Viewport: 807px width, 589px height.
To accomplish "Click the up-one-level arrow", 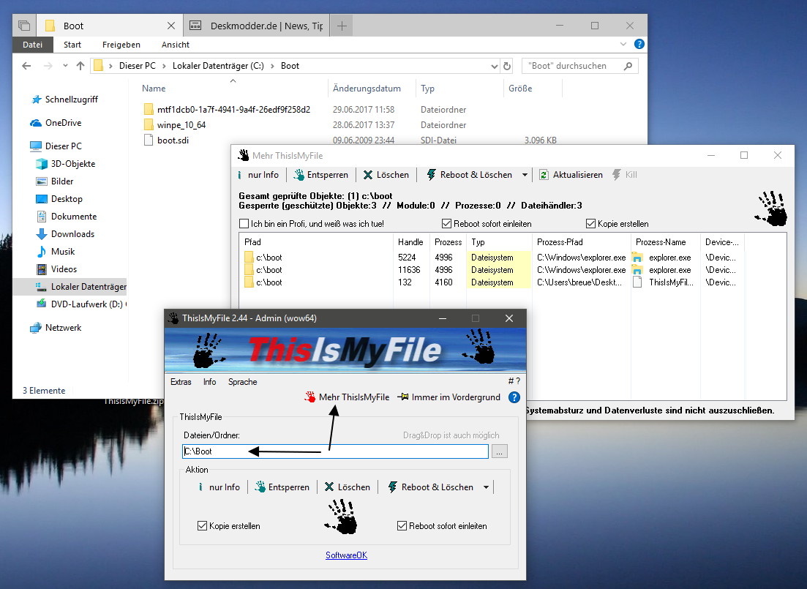I will click(80, 66).
